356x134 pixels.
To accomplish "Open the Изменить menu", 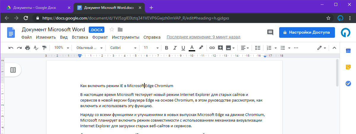I will [46, 37].
